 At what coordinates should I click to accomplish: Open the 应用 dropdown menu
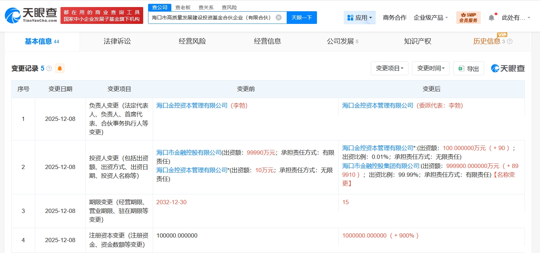(x=359, y=18)
